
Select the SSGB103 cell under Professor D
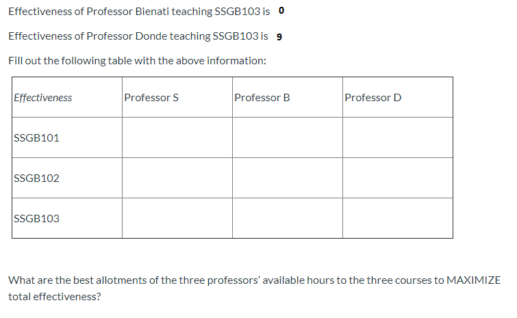point(397,218)
